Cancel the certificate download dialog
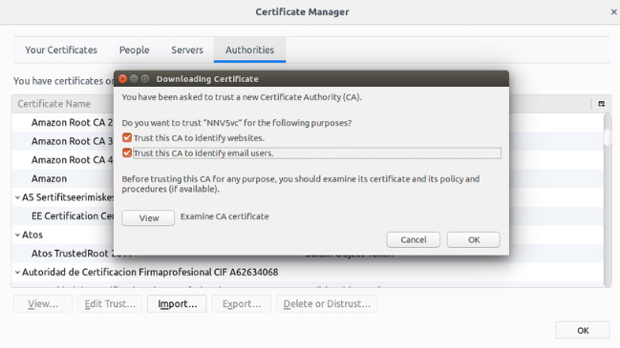Viewport: 620px width, 348px height. [x=414, y=239]
